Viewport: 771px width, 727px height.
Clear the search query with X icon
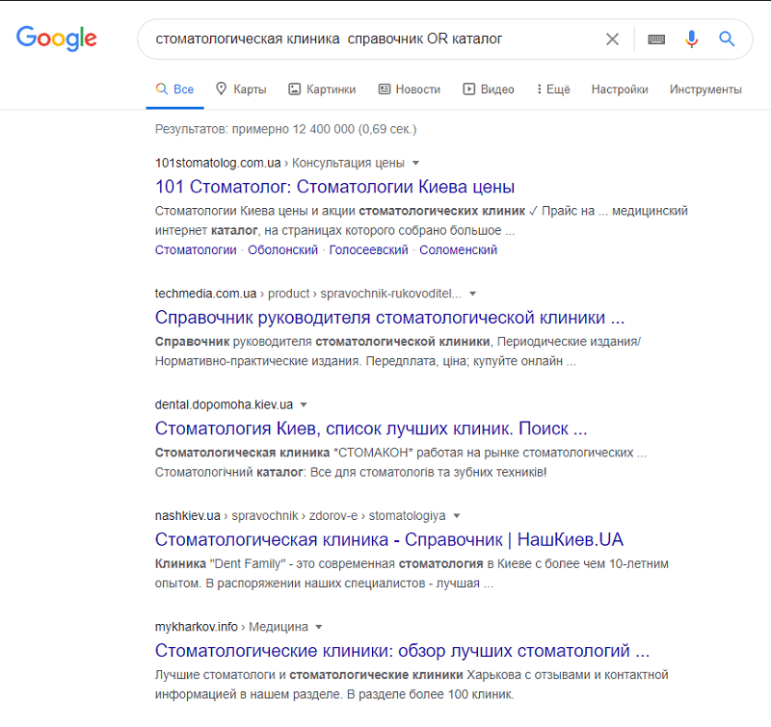(x=612, y=39)
